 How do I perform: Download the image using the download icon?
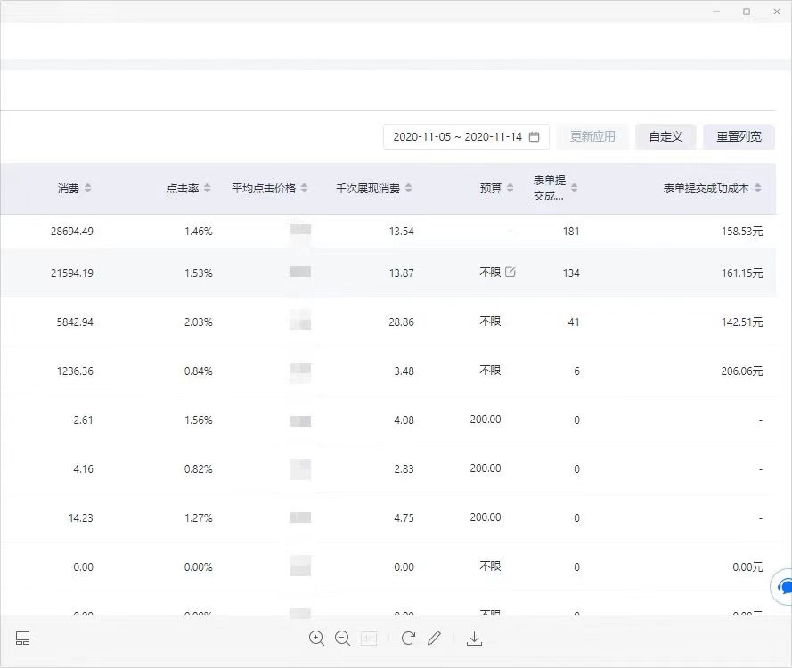[x=474, y=638]
